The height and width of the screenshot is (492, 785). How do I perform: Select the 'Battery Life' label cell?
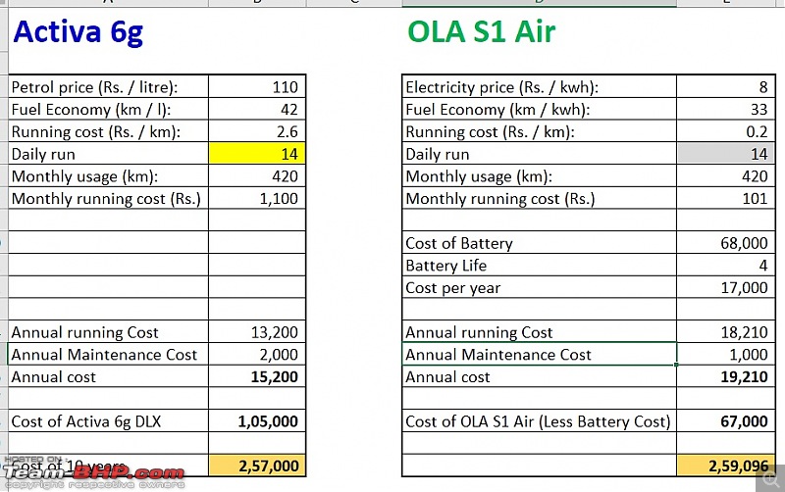click(539, 265)
